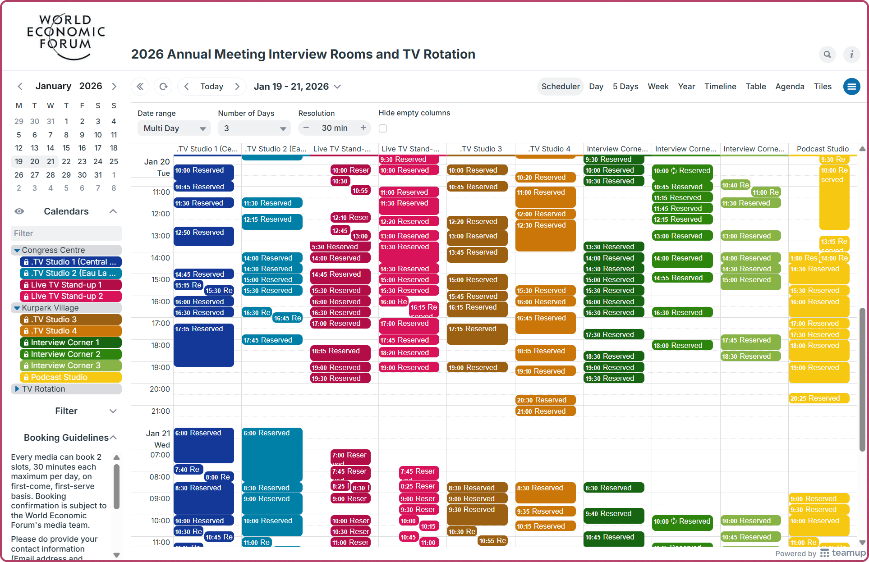Toggle the calendars visibility eye icon
The width and height of the screenshot is (869, 562).
19,211
